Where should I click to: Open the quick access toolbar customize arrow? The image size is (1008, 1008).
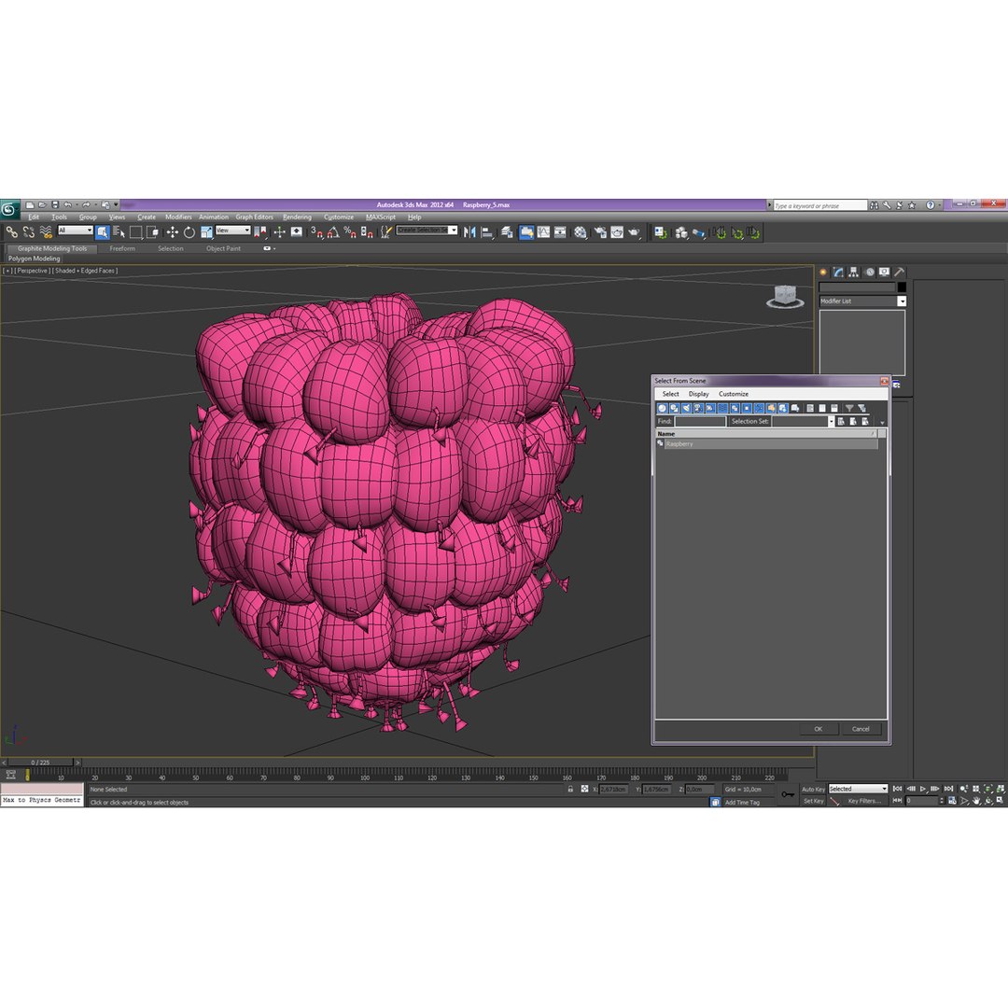coord(117,205)
